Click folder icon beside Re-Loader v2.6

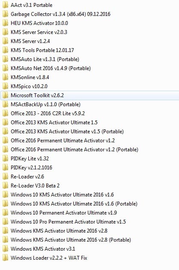pos(5,177)
